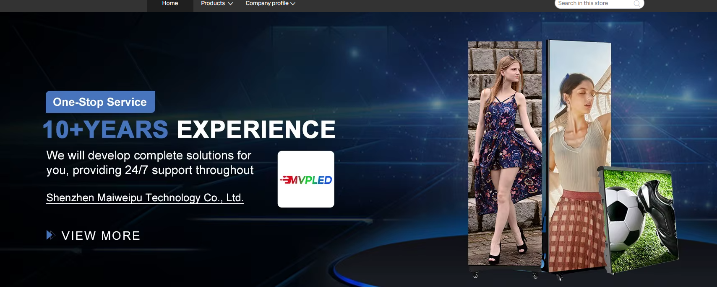717x287 pixels.
Task: Click the search magnifier icon
Action: (x=637, y=4)
